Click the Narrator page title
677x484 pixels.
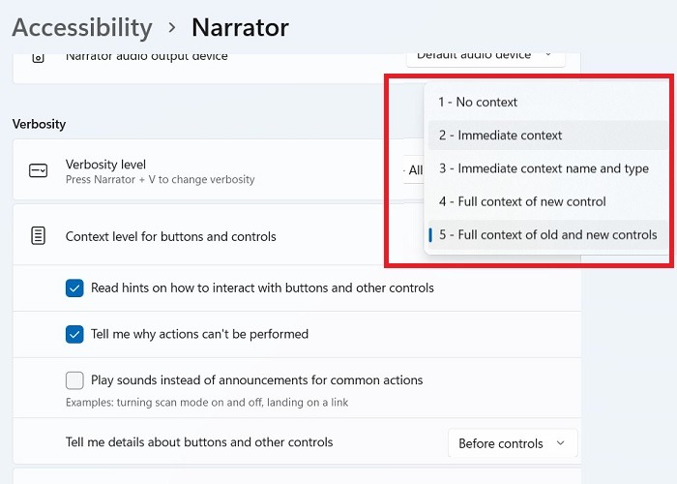pyautogui.click(x=240, y=27)
